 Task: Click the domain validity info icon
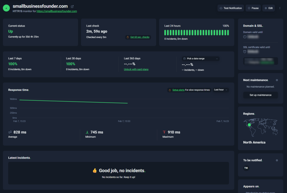click(245, 37)
